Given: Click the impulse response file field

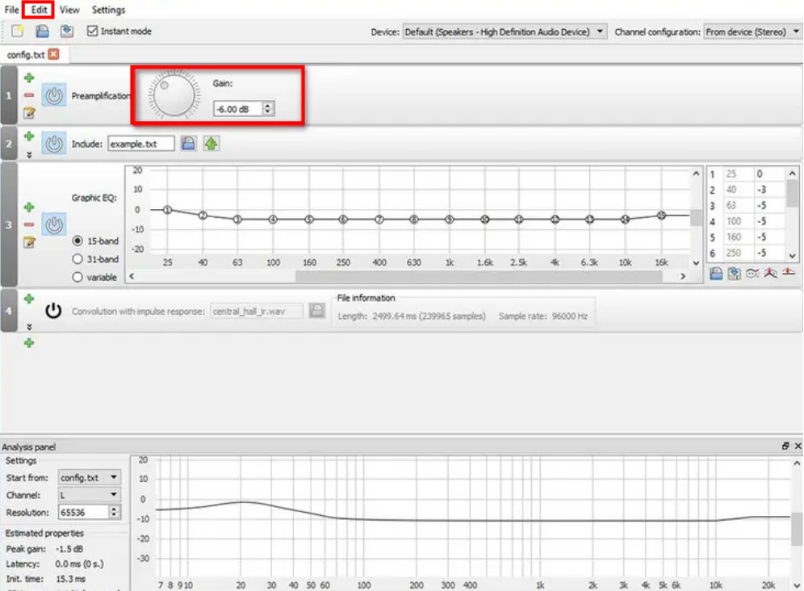Looking at the screenshot, I should (x=257, y=311).
